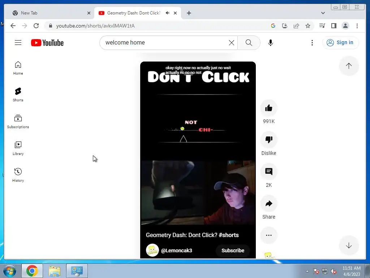The image size is (370, 278).
Task: Open Library in the sidebar
Action: (18, 148)
